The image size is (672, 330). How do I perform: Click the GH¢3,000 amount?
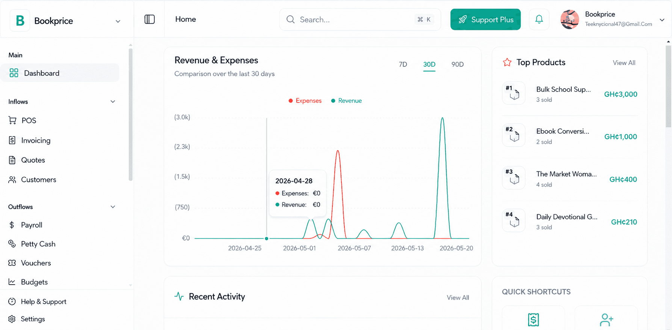(x=621, y=94)
